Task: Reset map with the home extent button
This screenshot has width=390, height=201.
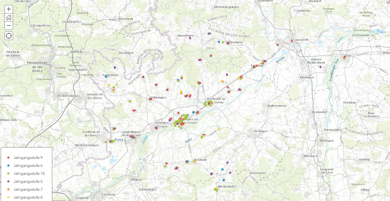Action: [9, 17]
